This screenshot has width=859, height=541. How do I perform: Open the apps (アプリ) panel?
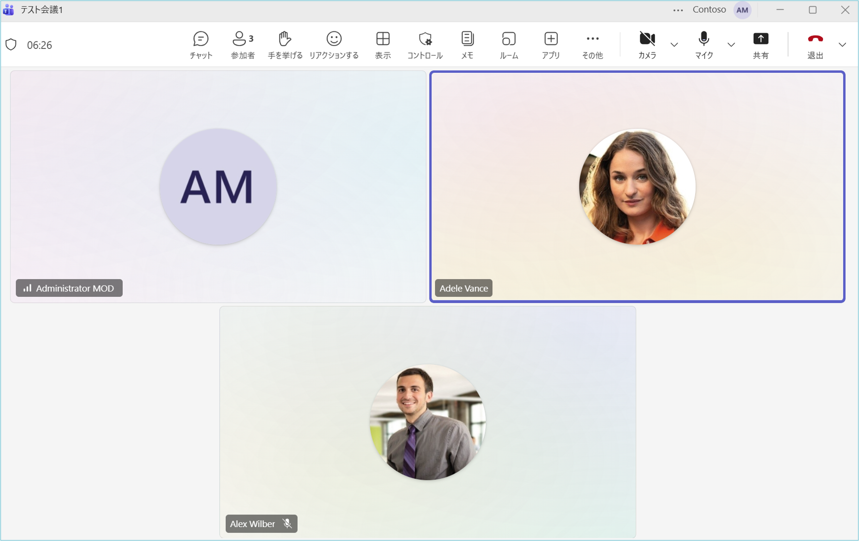[x=551, y=45]
